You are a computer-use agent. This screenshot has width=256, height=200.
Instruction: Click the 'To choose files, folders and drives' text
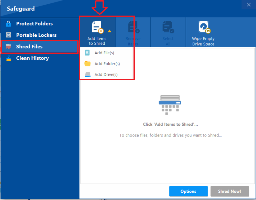(170, 135)
